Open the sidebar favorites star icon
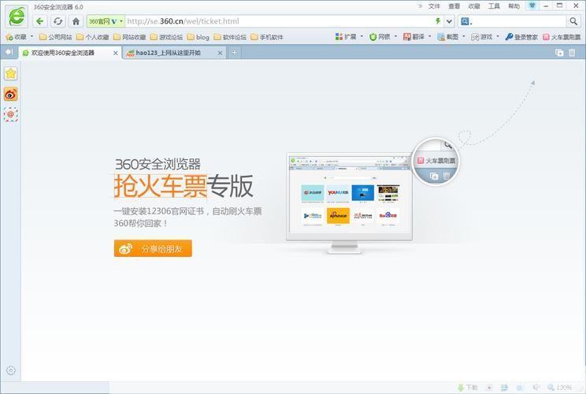586x394 pixels. click(x=11, y=73)
